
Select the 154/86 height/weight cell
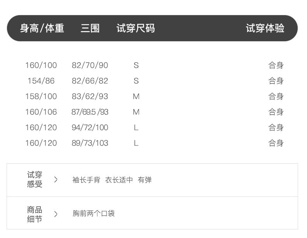41,81
